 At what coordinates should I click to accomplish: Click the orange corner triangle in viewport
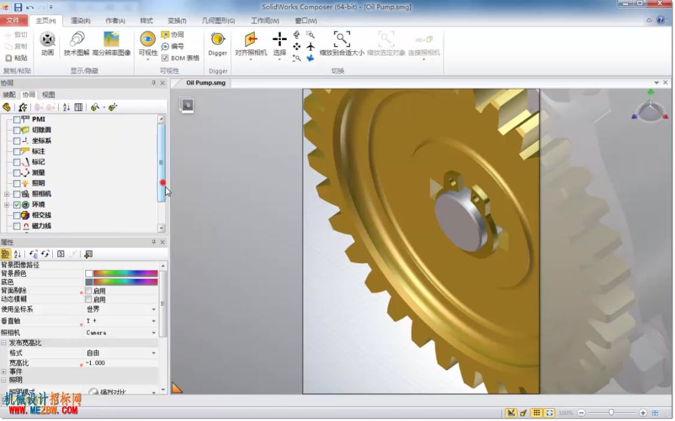(x=177, y=388)
